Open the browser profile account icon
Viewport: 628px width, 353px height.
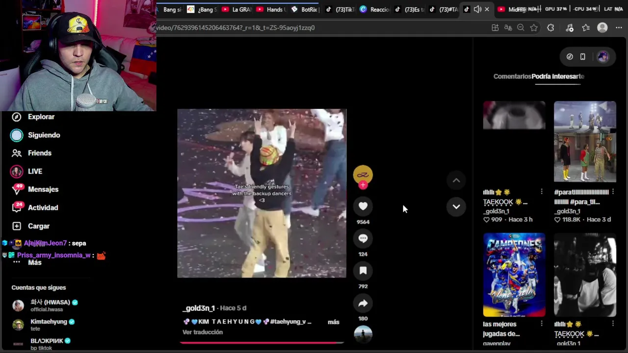click(602, 28)
